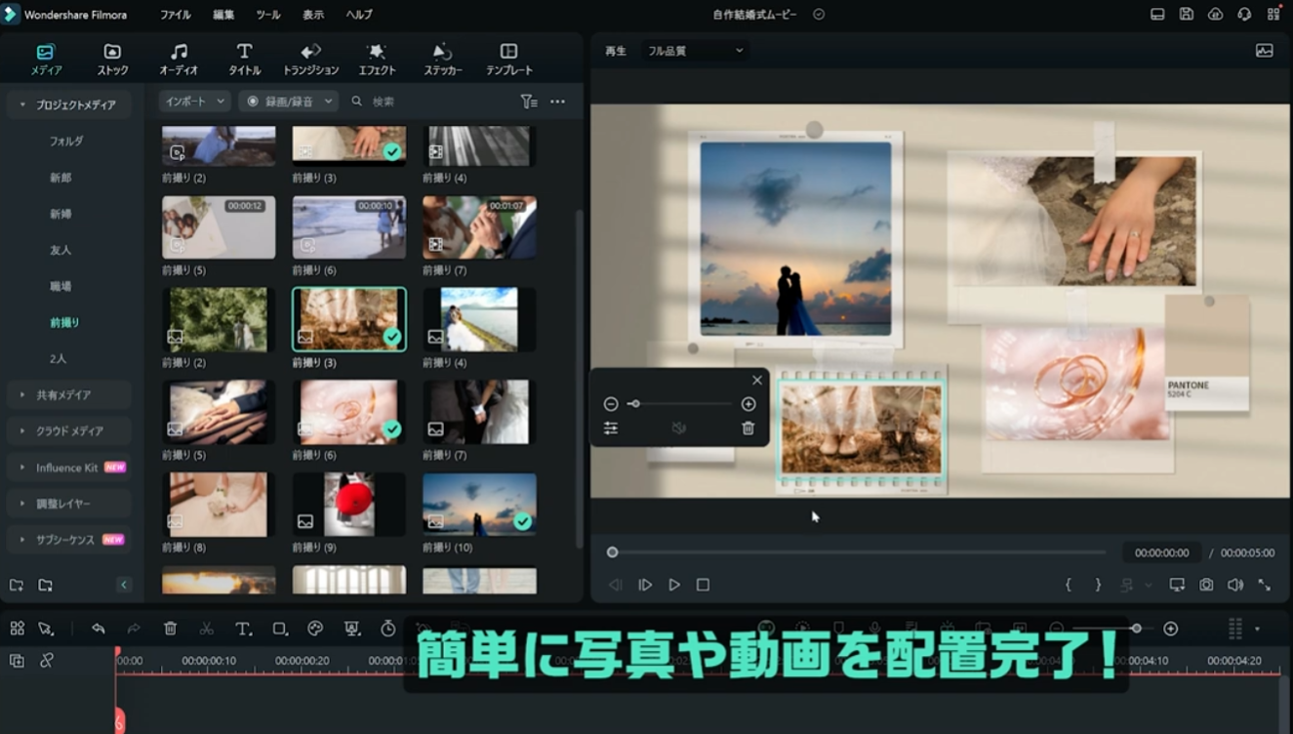Switch to the エフェクト tab

(x=377, y=60)
